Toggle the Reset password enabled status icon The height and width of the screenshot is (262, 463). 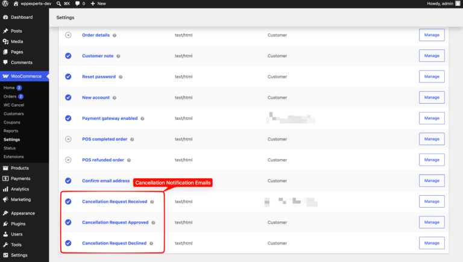pyautogui.click(x=68, y=76)
